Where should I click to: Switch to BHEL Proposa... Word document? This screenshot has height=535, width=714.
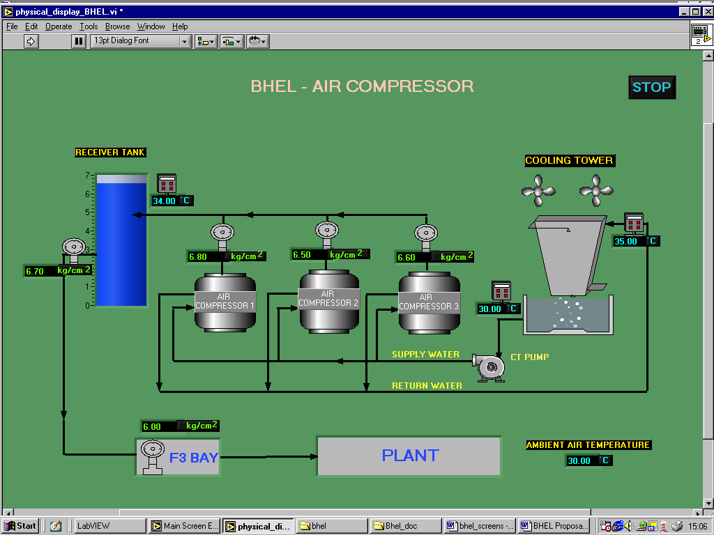pyautogui.click(x=554, y=526)
